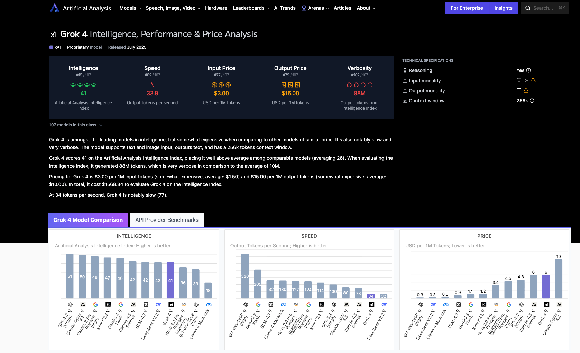Click the Speed chart bar labeled 320
Image resolution: width=580 pixels, height=353 pixels.
(245, 276)
